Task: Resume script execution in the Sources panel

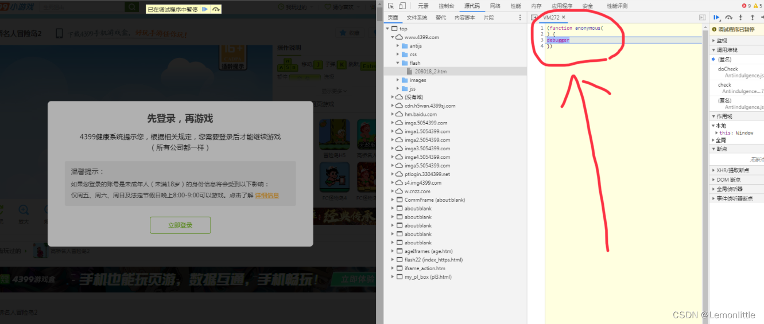Action: pyautogui.click(x=716, y=18)
